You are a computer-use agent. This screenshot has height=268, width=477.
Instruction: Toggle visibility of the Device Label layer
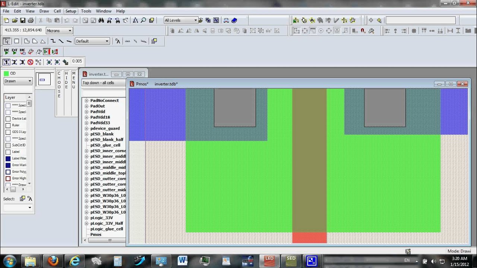pyautogui.click(x=8, y=119)
